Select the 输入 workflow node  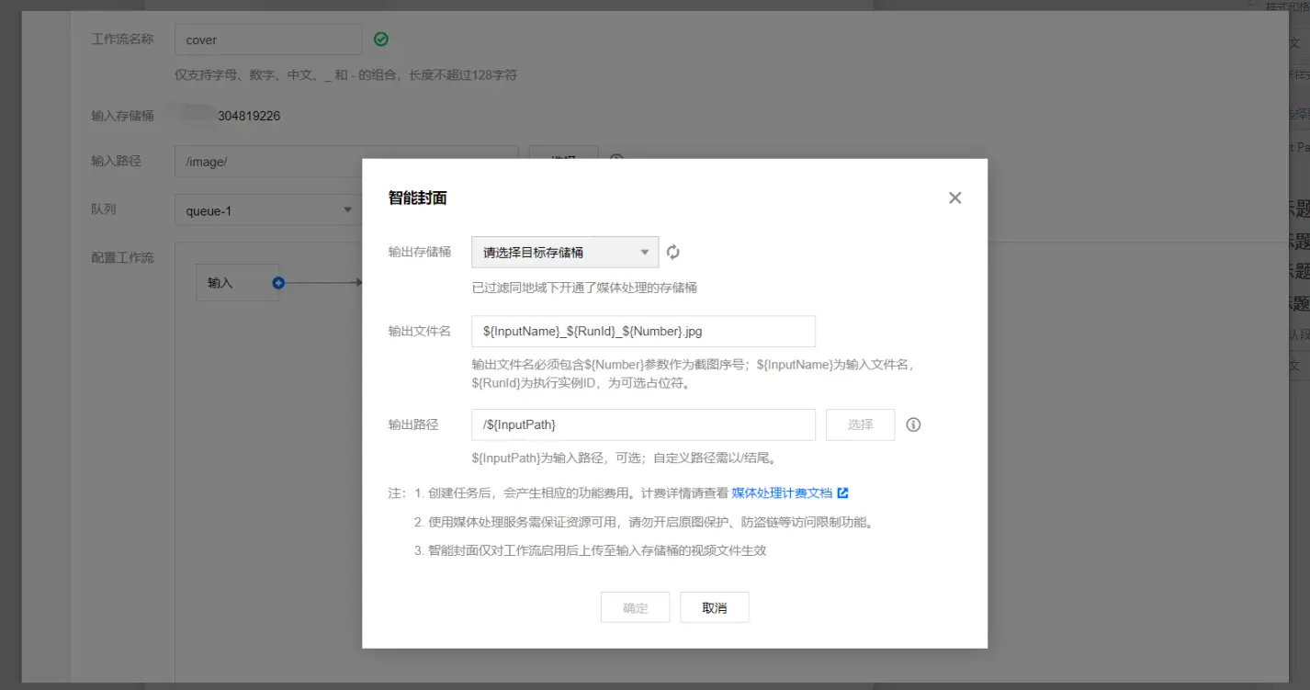click(x=237, y=283)
